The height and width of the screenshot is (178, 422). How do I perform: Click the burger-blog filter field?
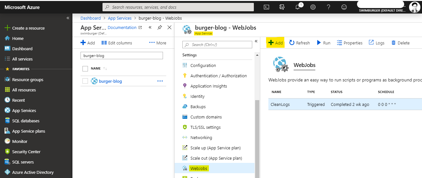122,55
